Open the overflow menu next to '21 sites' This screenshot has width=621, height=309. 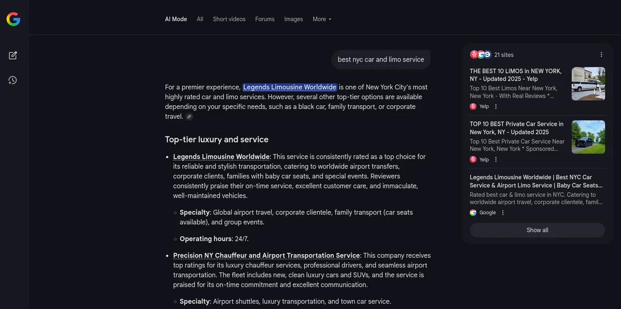tap(601, 54)
